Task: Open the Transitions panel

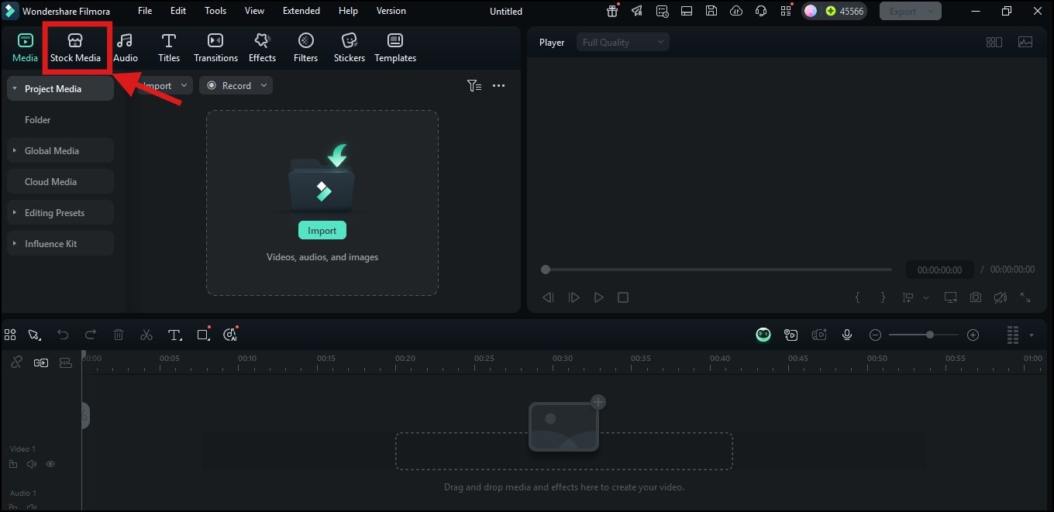Action: point(215,46)
